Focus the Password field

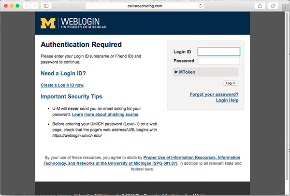[219, 61]
